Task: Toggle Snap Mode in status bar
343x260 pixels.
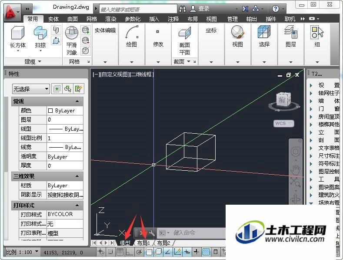Action: point(110,252)
